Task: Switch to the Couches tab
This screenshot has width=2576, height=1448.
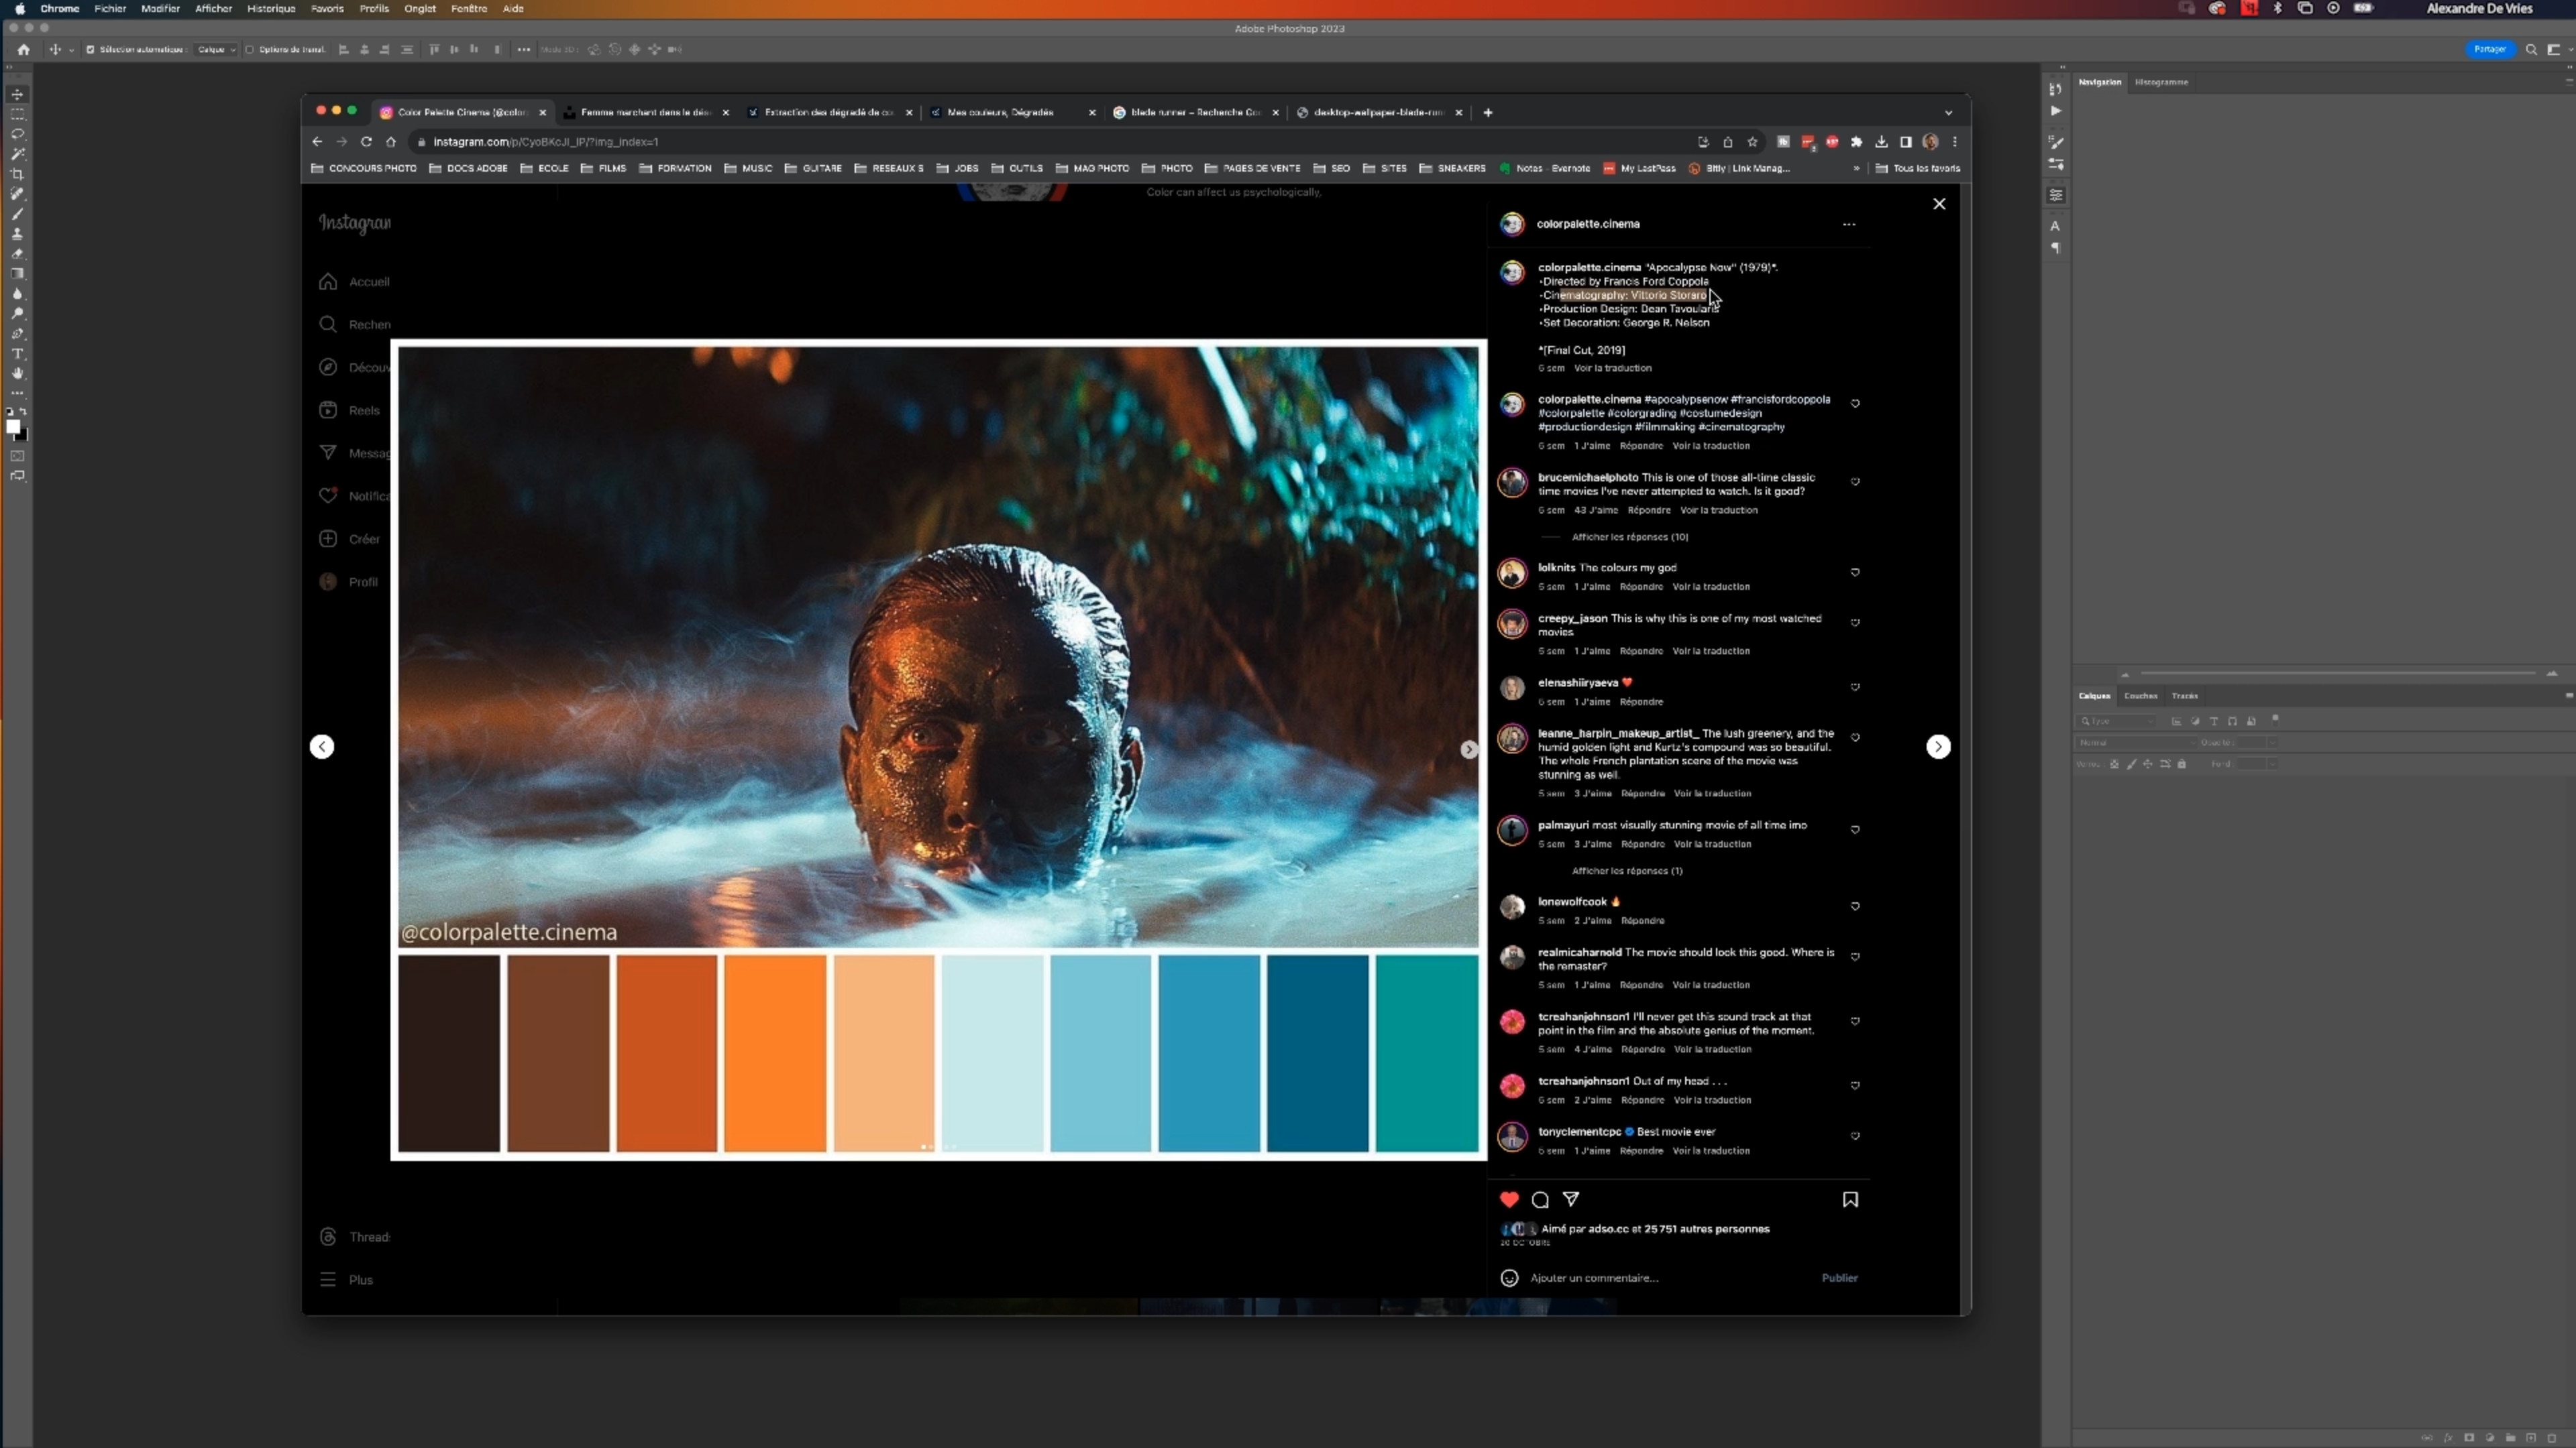Action: 2140,696
